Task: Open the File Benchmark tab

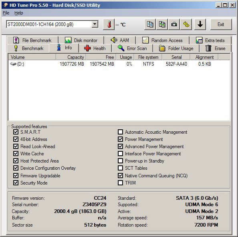Action: coord(32,40)
